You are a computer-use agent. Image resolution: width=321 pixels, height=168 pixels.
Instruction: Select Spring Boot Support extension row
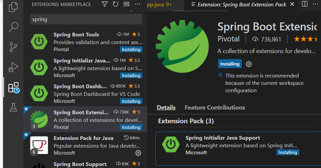[x=85, y=163]
